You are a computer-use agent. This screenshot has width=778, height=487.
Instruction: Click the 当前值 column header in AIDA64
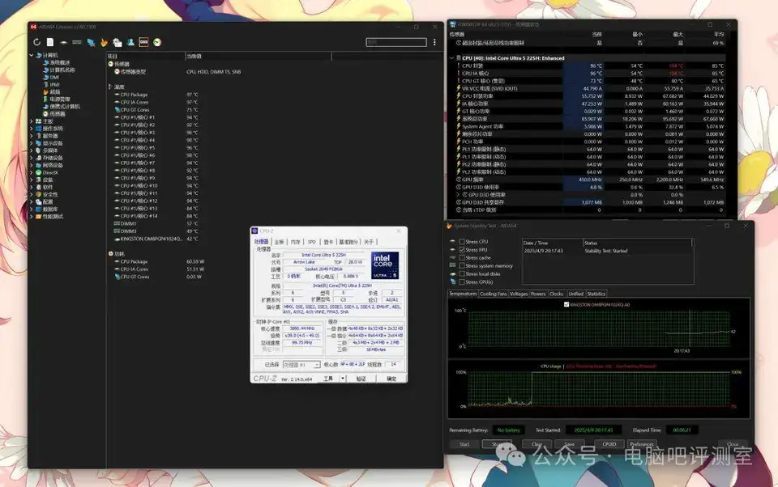[258, 56]
